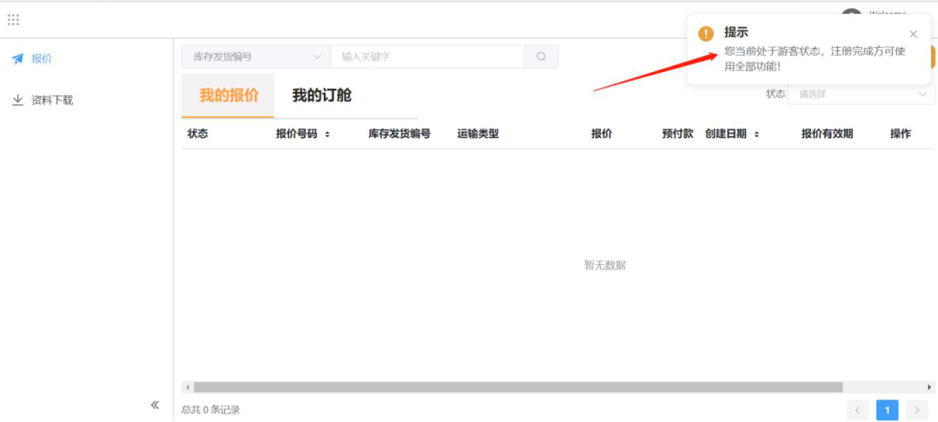Image resolution: width=938 pixels, height=422 pixels.
Task: Switch to 我的报价 tab
Action: click(228, 95)
